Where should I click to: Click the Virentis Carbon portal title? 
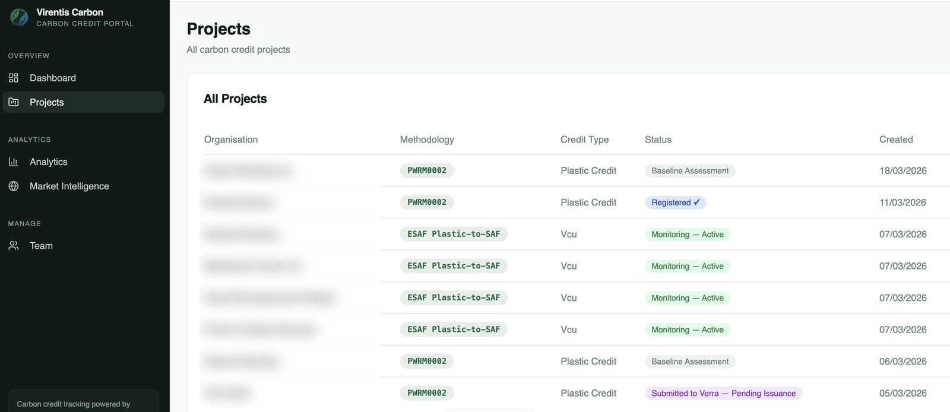(70, 12)
